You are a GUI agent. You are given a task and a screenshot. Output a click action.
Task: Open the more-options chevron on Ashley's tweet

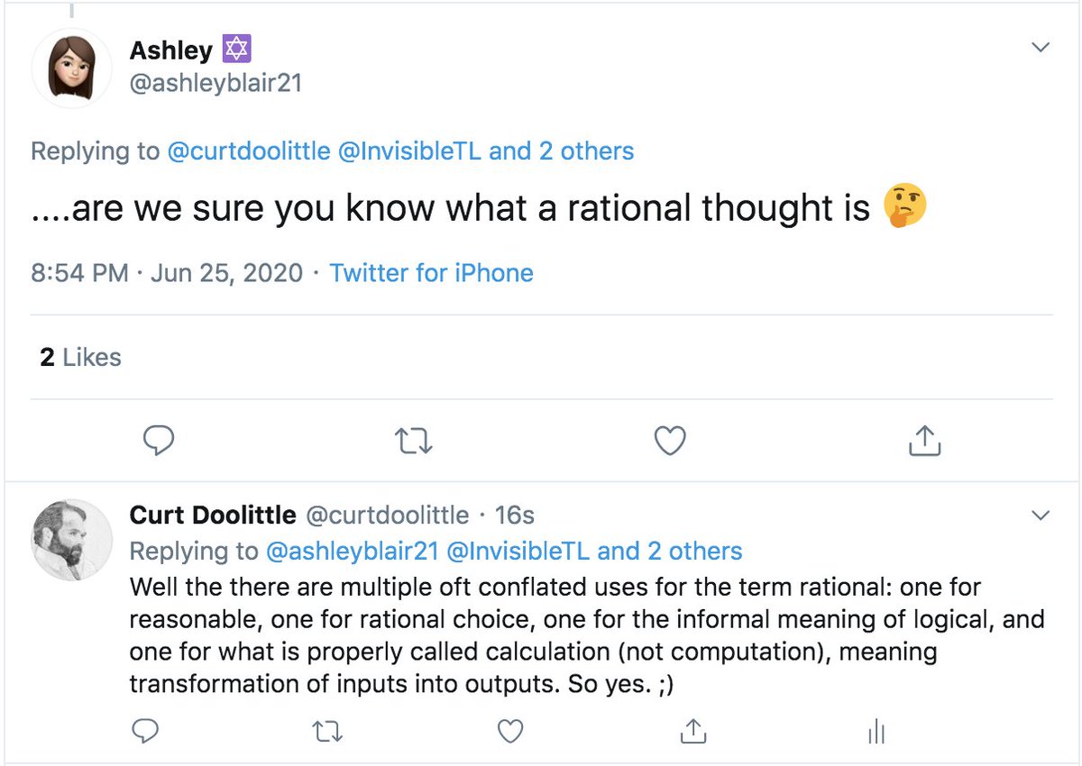(1041, 47)
